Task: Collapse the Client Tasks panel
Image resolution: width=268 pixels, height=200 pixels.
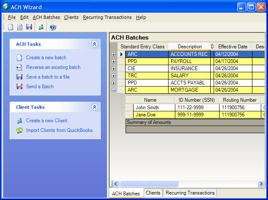Action: [x=94, y=107]
